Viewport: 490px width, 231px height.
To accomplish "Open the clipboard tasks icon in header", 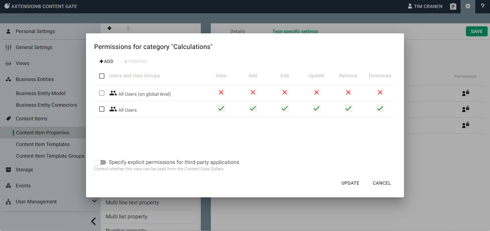I will pyautogui.click(x=453, y=6).
